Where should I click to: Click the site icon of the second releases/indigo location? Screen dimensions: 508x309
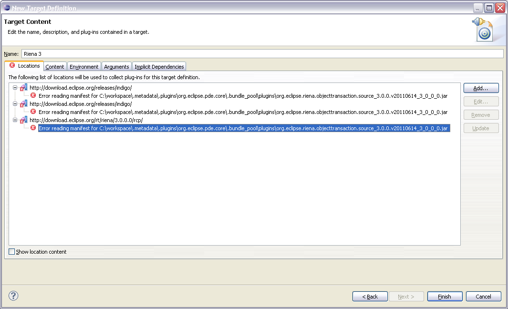coord(24,103)
